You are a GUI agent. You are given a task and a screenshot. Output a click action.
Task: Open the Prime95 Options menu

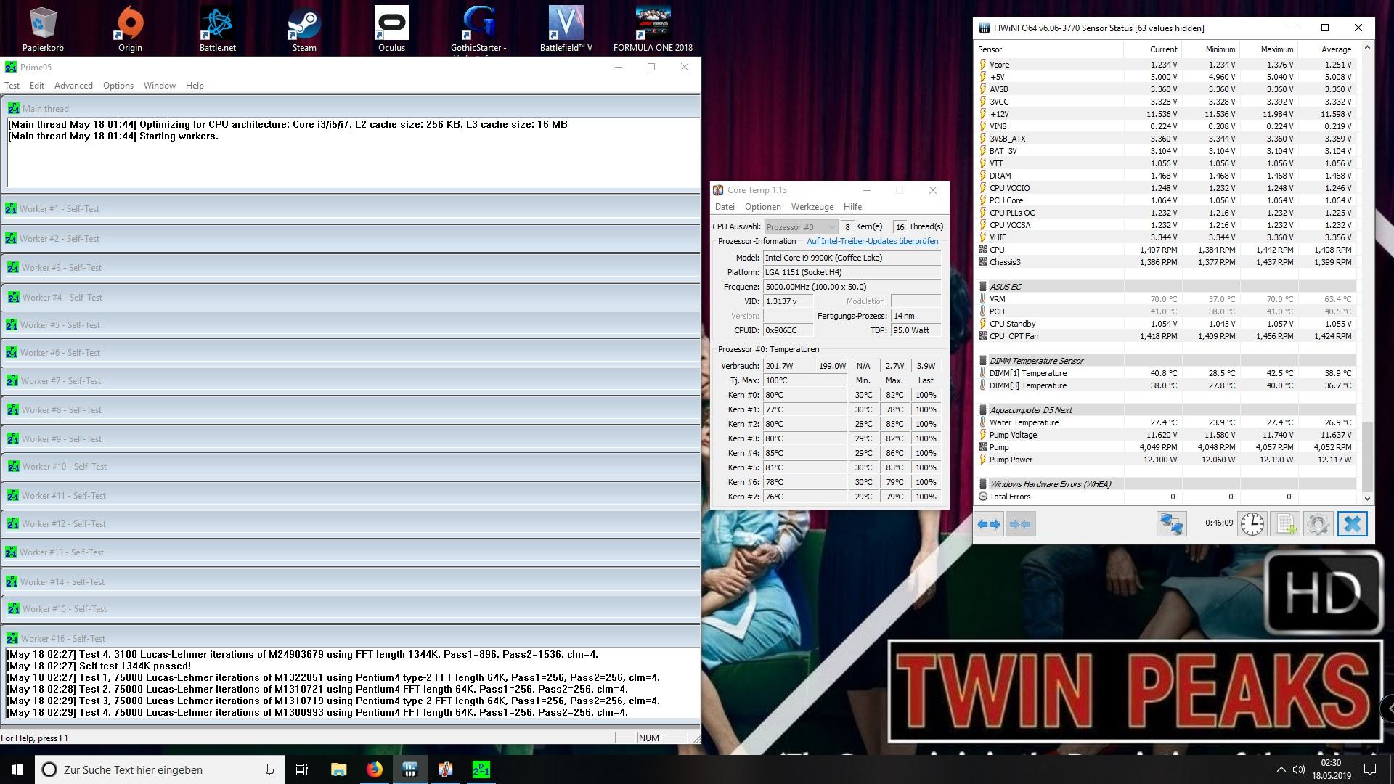[118, 86]
